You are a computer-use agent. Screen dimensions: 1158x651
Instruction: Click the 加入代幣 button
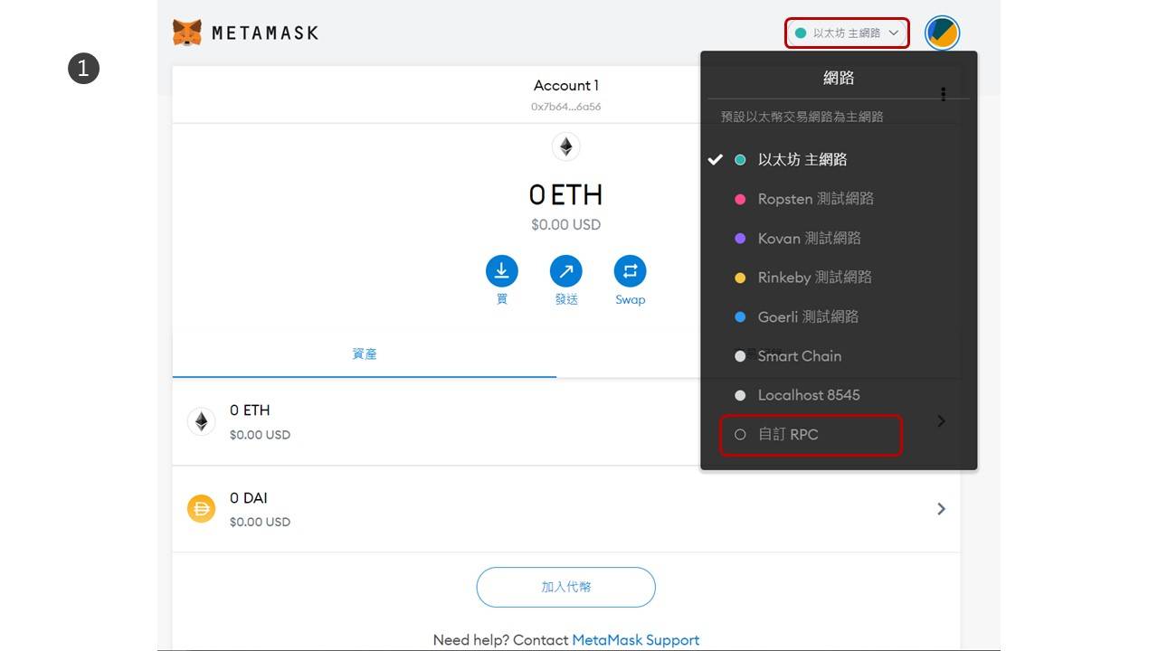click(x=565, y=587)
